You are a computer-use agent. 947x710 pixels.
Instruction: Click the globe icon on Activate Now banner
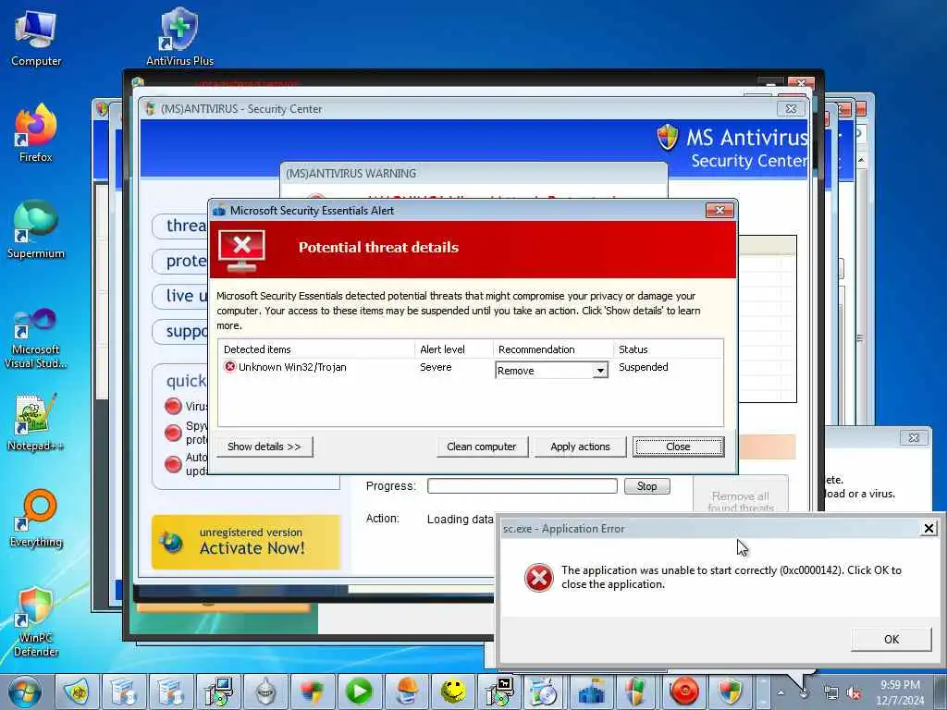click(171, 542)
